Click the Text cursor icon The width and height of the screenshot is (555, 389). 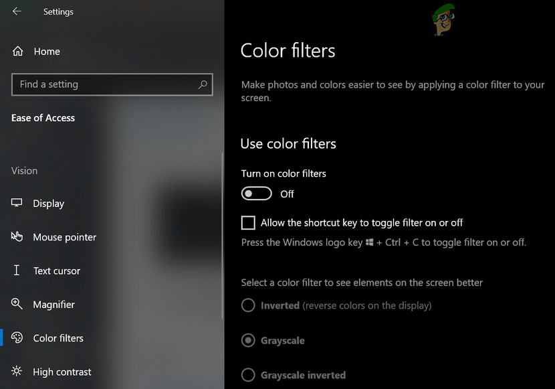[x=17, y=270]
